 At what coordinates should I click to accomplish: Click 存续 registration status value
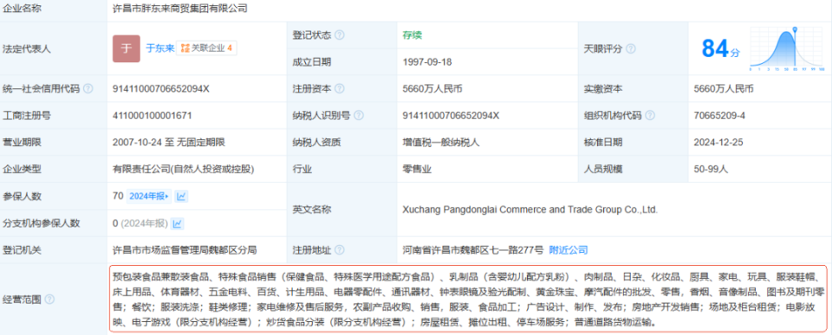413,35
